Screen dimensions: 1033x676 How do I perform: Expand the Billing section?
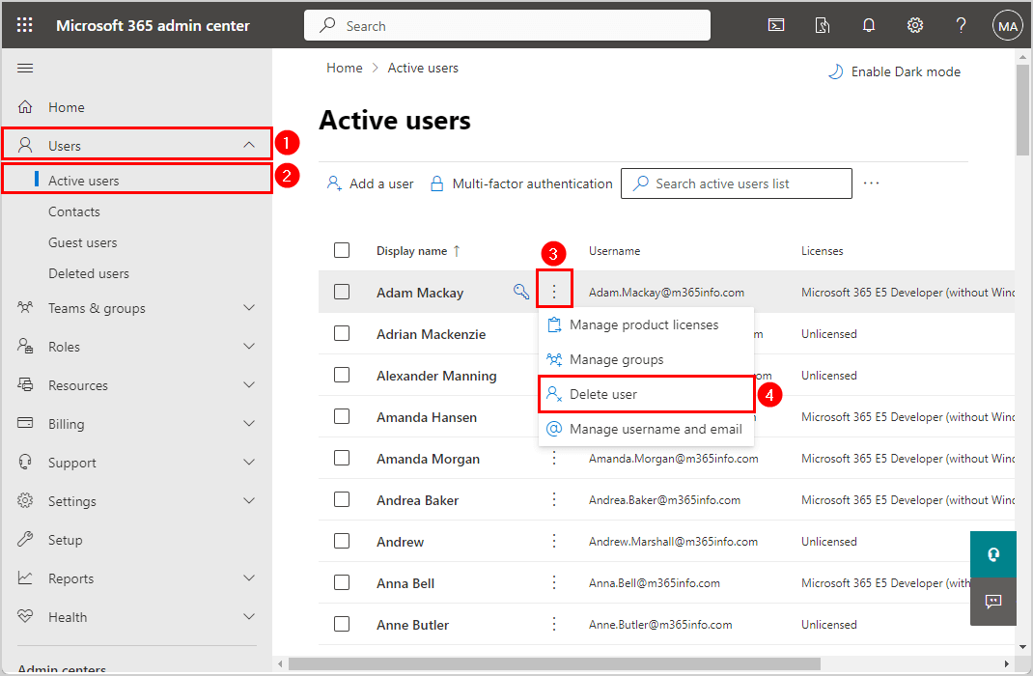point(135,423)
